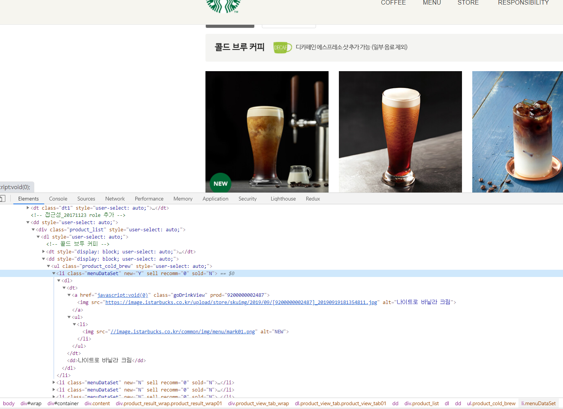Image resolution: width=563 pixels, height=409 pixels.
Task: Select the Redux tab
Action: pyautogui.click(x=313, y=199)
